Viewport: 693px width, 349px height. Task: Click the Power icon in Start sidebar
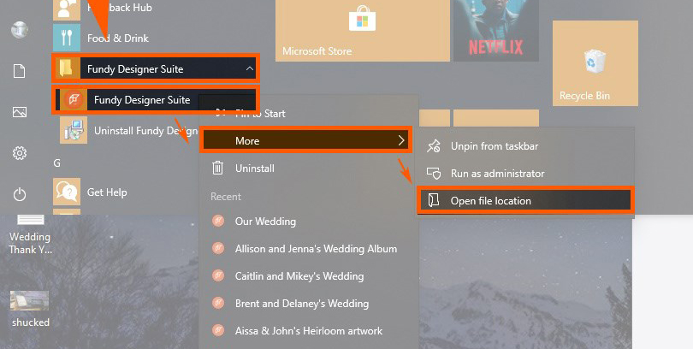click(20, 194)
